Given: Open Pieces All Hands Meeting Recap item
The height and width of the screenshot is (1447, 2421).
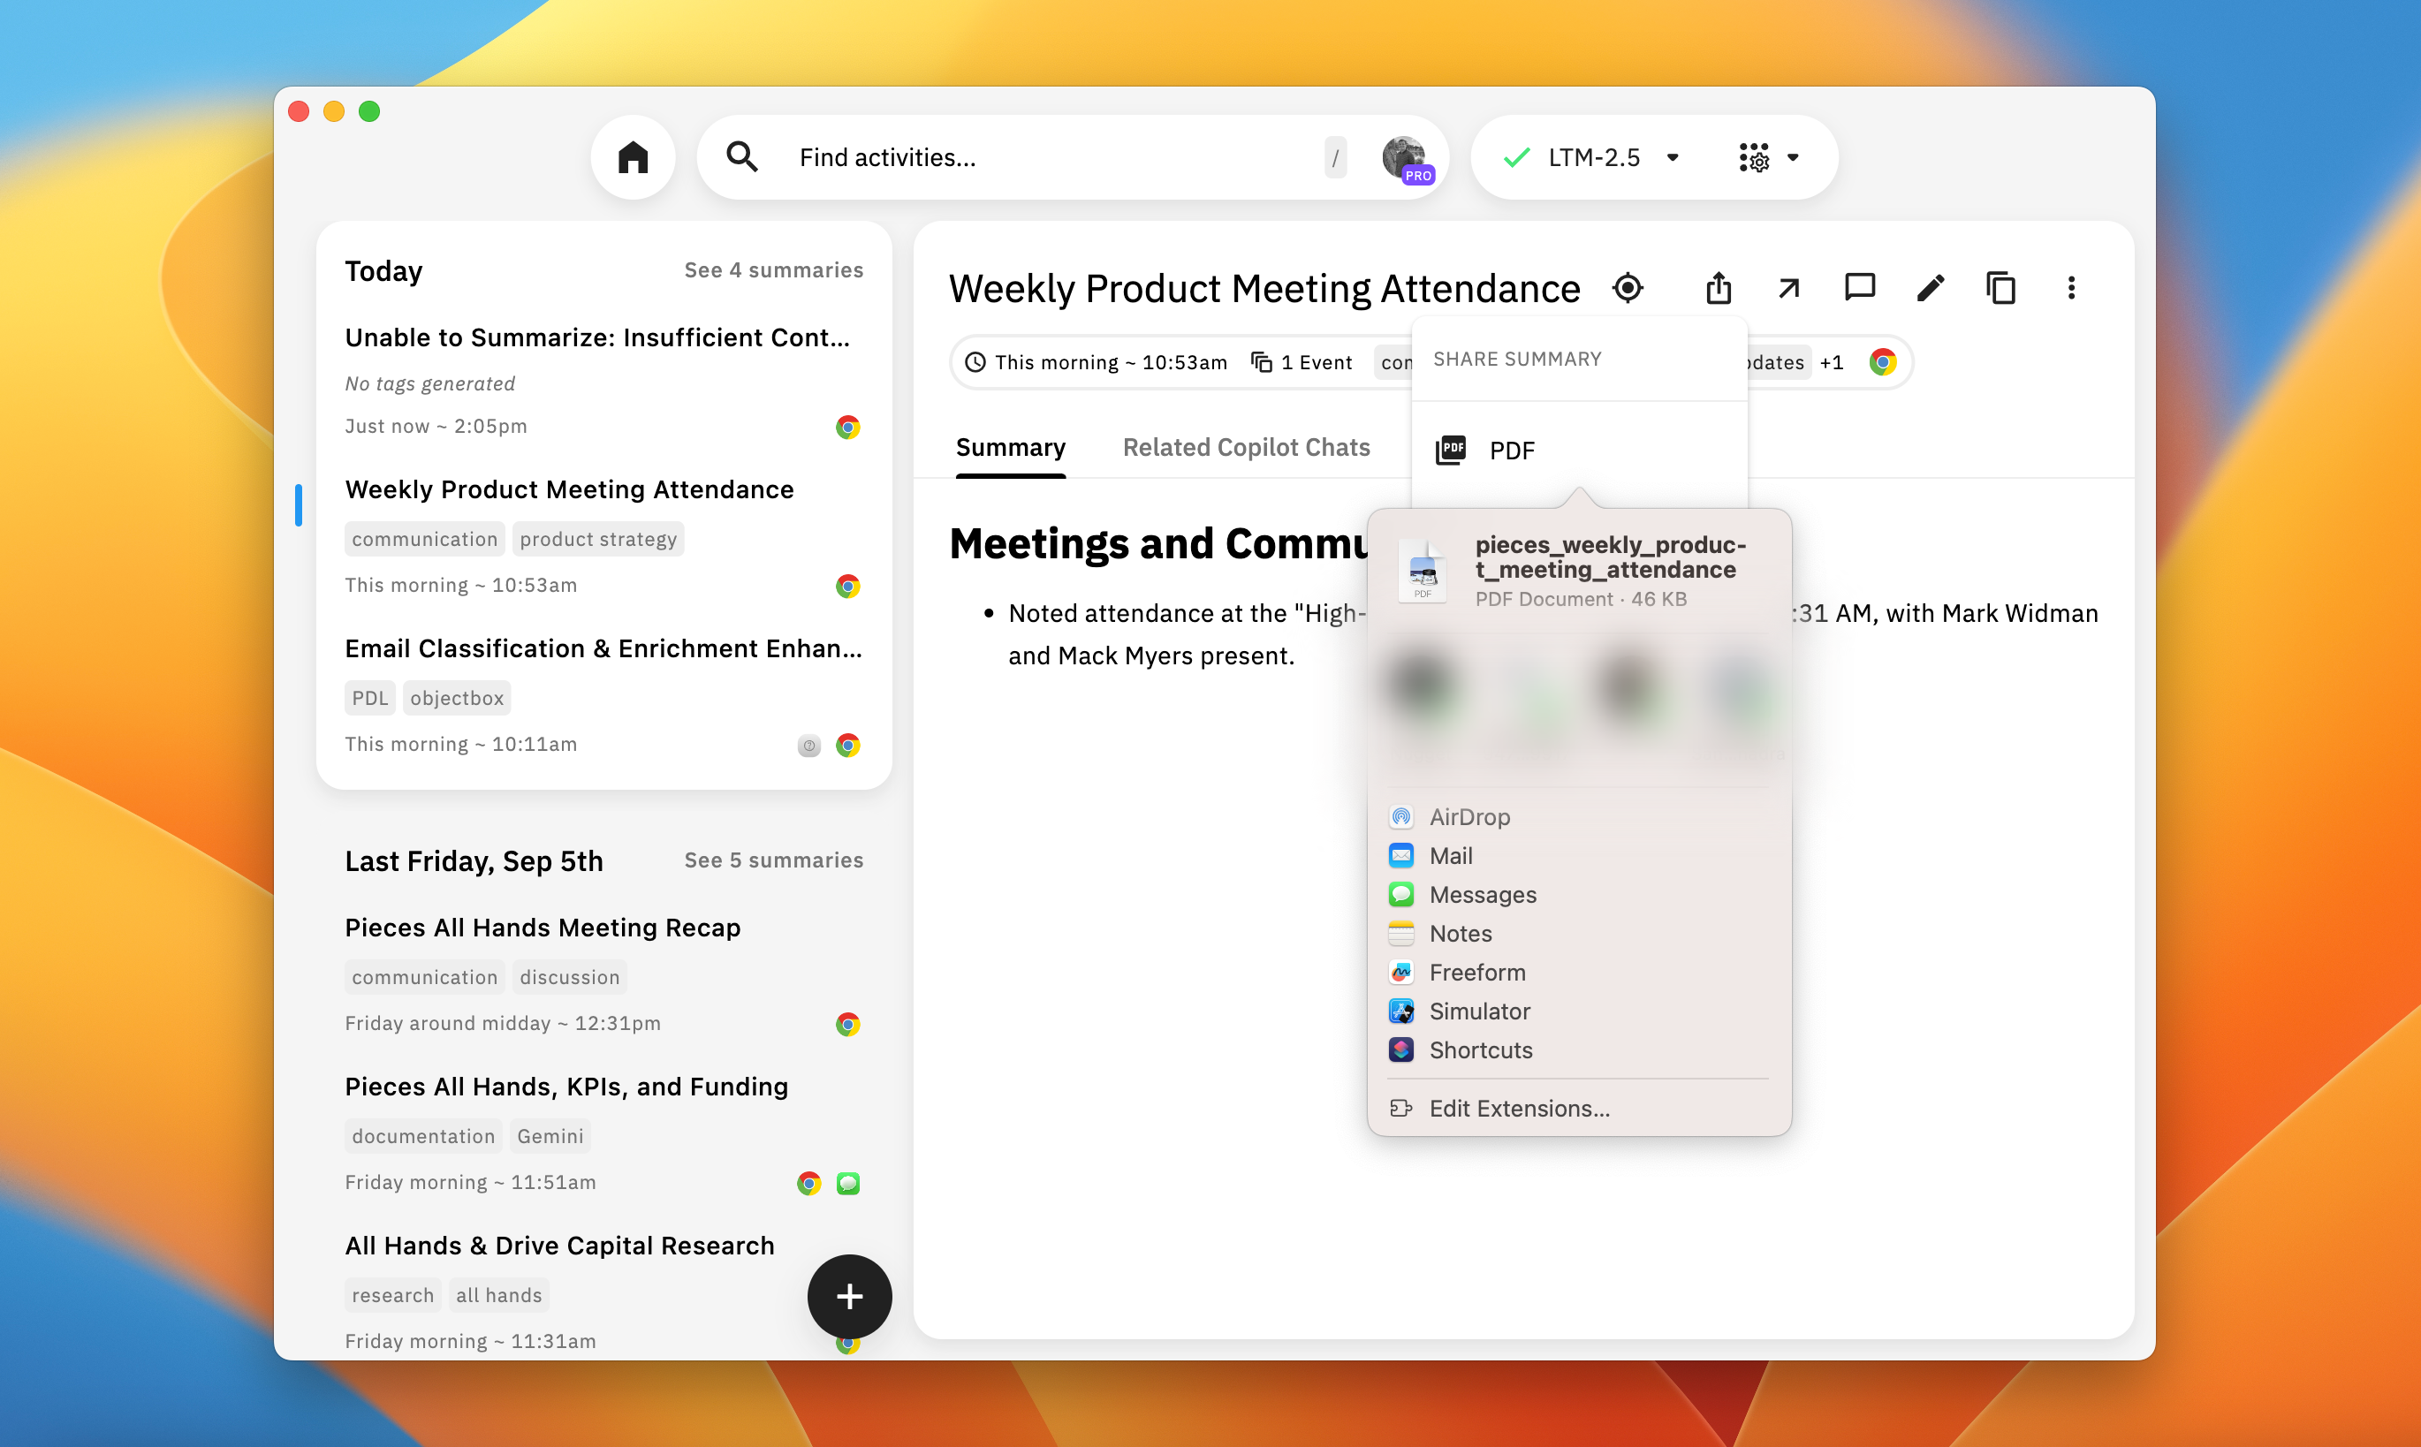Looking at the screenshot, I should click(x=543, y=927).
